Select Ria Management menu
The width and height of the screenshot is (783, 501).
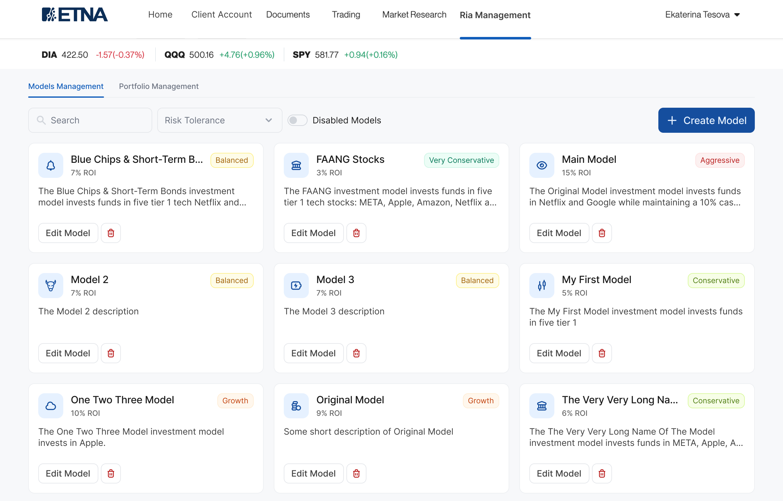495,15
